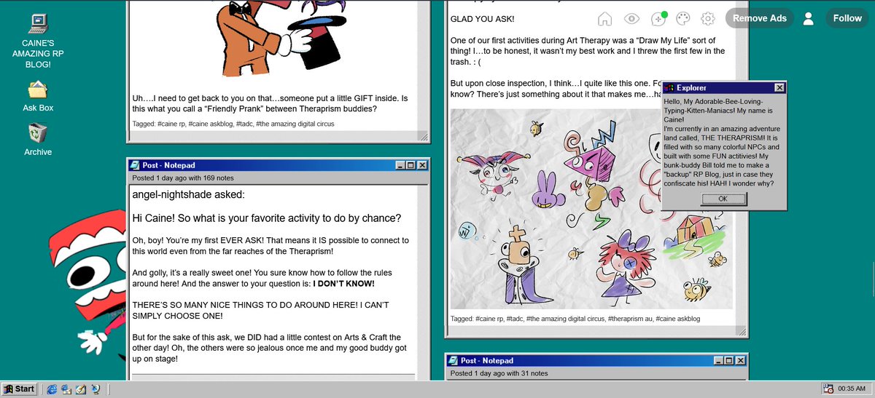Viewport: 875px width, 398px height.
Task: Open the crumpled paper doodle drawing image
Action: [x=591, y=210]
